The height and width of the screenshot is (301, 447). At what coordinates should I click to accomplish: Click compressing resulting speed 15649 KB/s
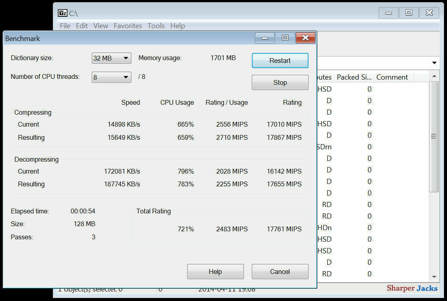click(x=124, y=137)
